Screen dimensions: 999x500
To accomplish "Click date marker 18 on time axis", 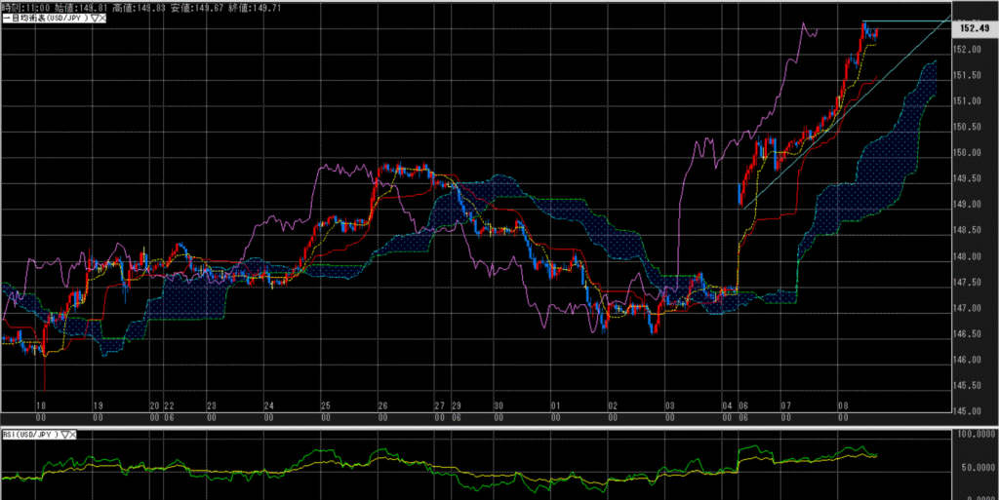I will (x=41, y=404).
